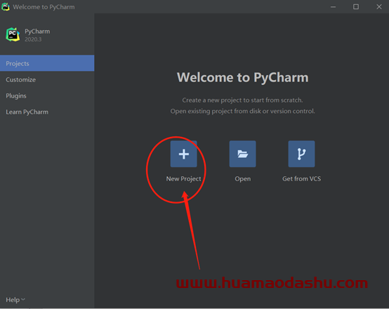Click the PyCharm app icon in title bar
This screenshot has width=389, height=309.
6,7
